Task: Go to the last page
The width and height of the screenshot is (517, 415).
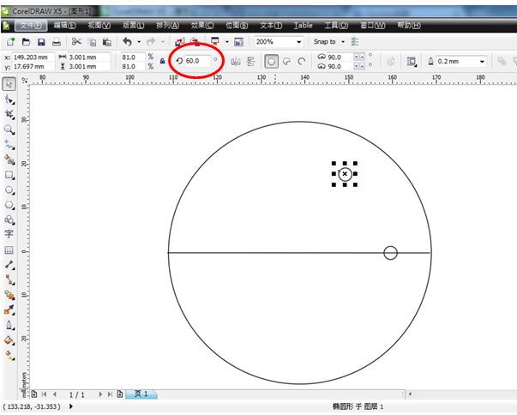Action: click(x=110, y=394)
